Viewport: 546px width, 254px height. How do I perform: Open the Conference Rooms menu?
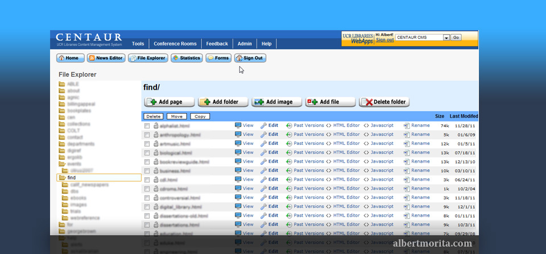[x=175, y=44]
